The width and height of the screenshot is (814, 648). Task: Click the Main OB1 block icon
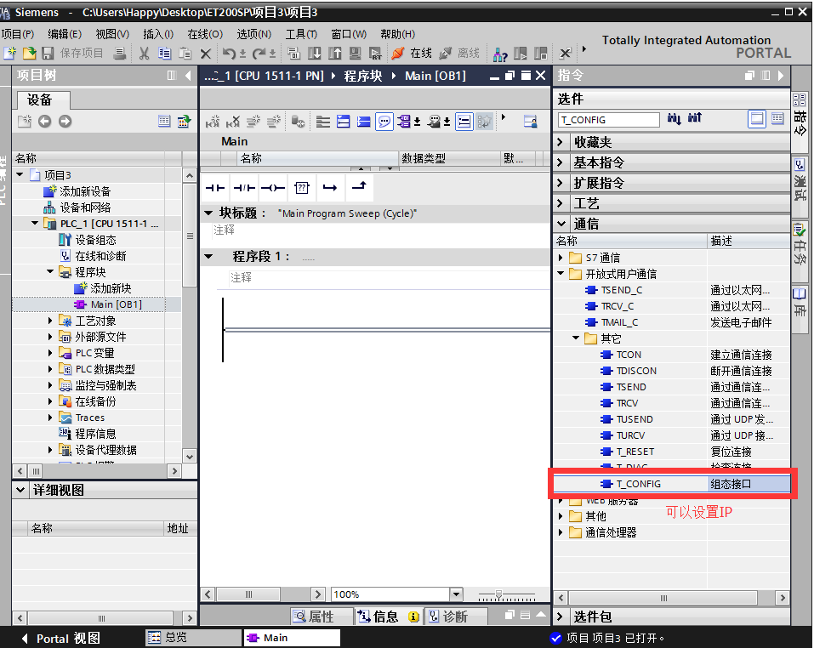pos(80,304)
